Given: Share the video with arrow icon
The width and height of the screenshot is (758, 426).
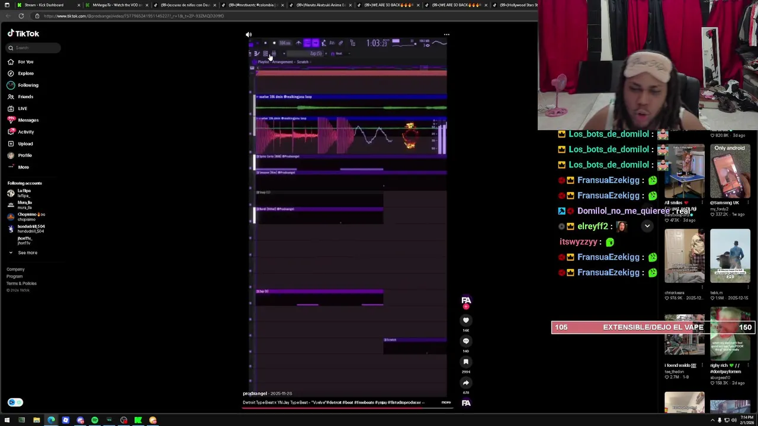Looking at the screenshot, I should click(x=466, y=382).
